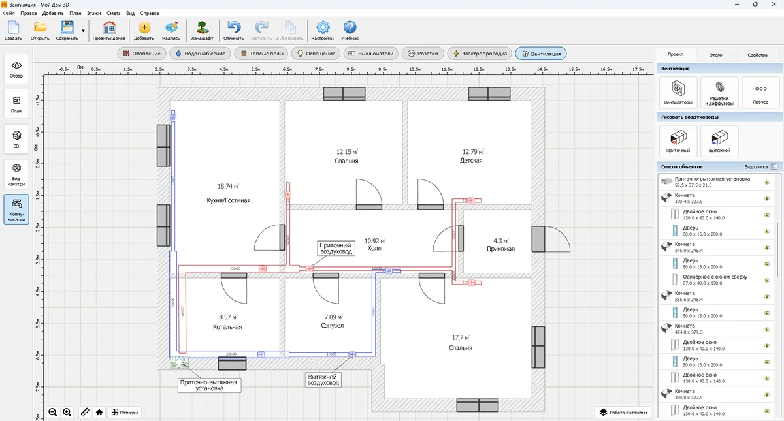Create a new project with Создать
This screenshot has width=784, height=421.
(x=13, y=31)
